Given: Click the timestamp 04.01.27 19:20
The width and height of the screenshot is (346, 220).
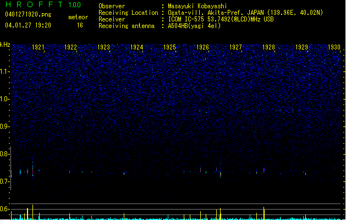Looking at the screenshot, I should tap(28, 25).
